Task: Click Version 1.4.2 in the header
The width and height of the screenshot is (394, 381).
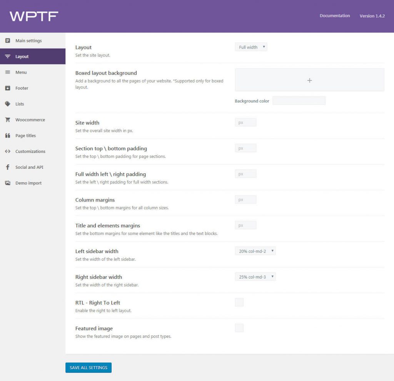Action: click(x=371, y=16)
